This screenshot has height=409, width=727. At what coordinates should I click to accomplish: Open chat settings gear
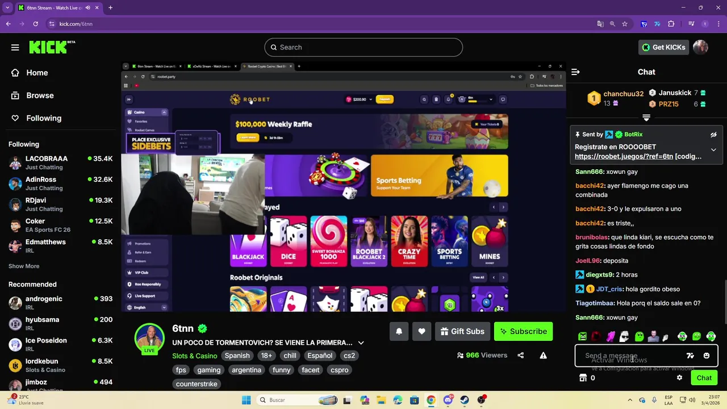click(679, 378)
